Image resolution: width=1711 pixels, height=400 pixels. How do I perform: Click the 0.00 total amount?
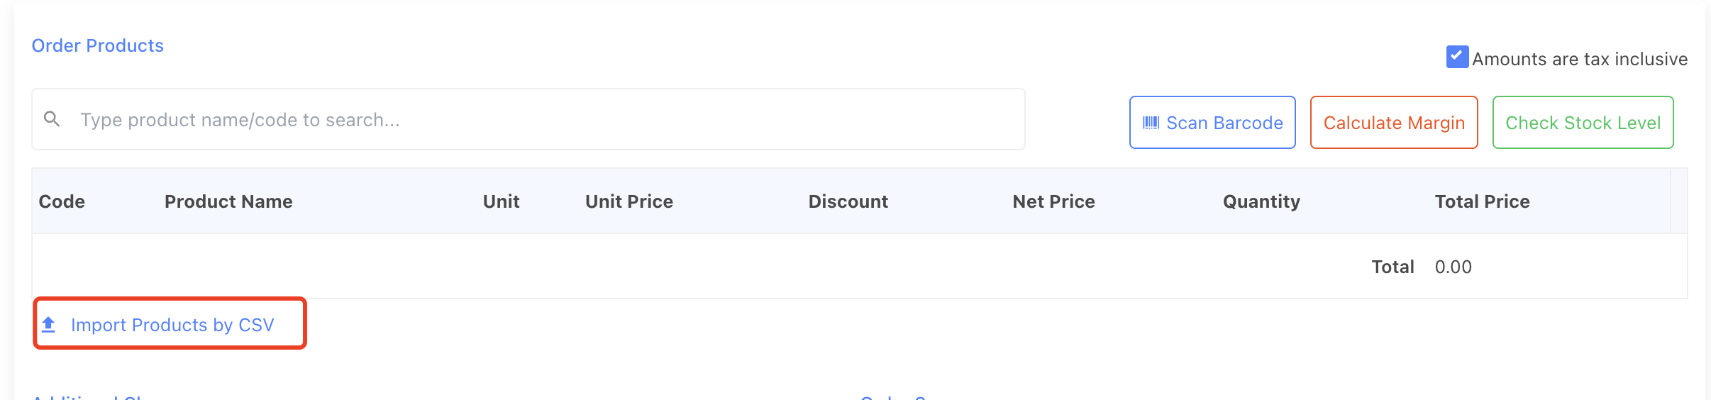click(1453, 267)
